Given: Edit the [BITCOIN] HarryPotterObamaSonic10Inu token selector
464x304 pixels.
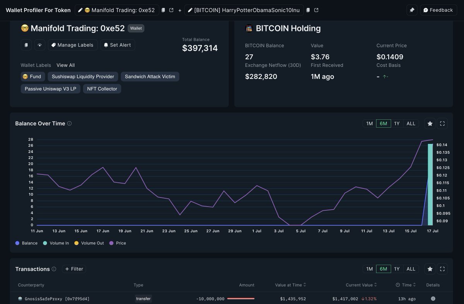Looking at the screenshot, I should (x=244, y=10).
